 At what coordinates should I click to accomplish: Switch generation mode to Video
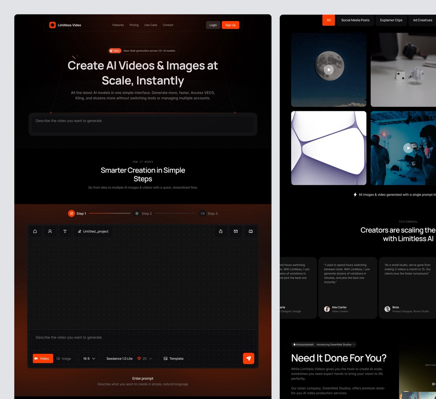[x=43, y=358]
